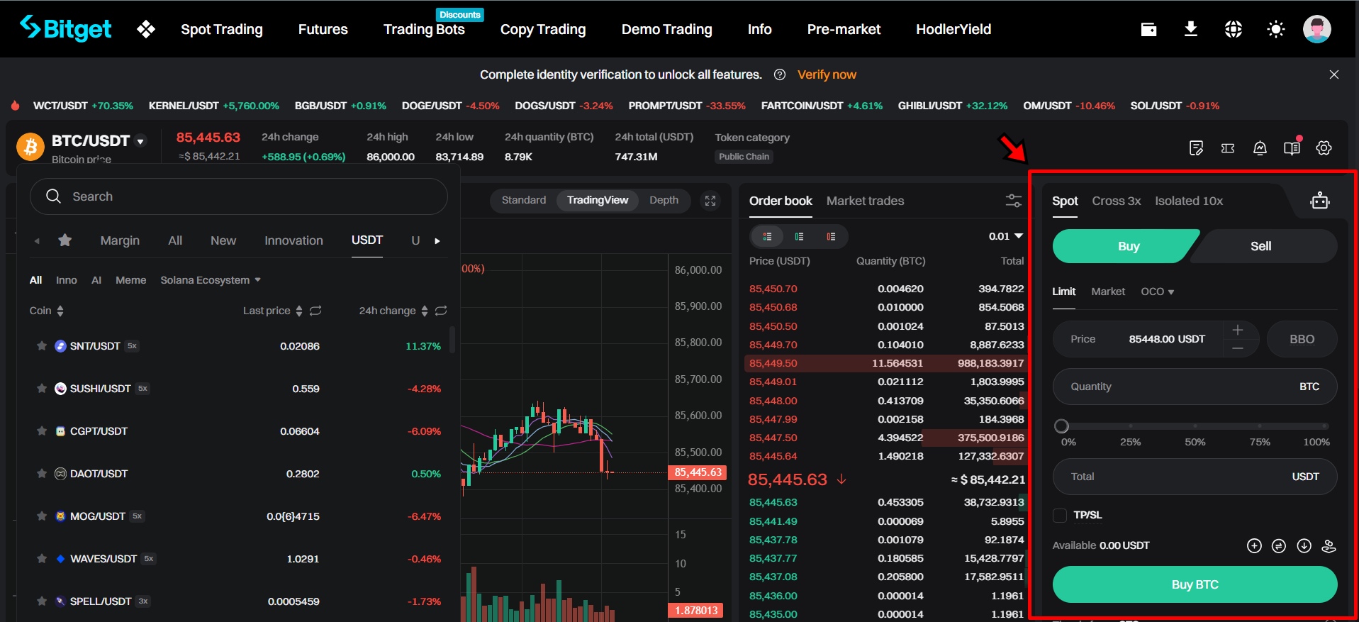
Task: Show both bids and asks view
Action: (x=767, y=236)
